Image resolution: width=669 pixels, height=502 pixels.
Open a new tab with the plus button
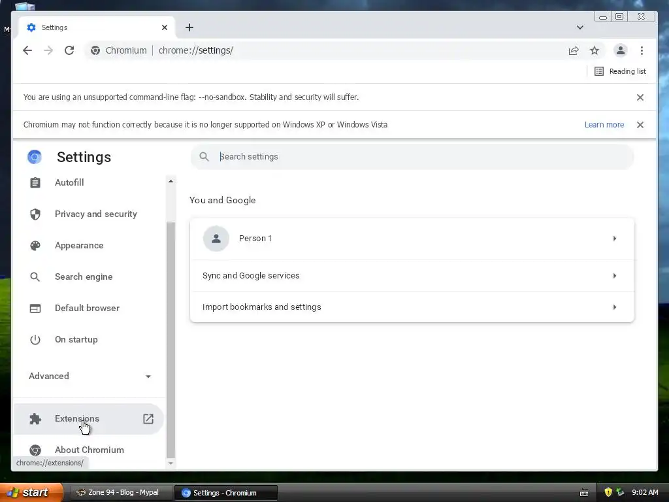(189, 27)
